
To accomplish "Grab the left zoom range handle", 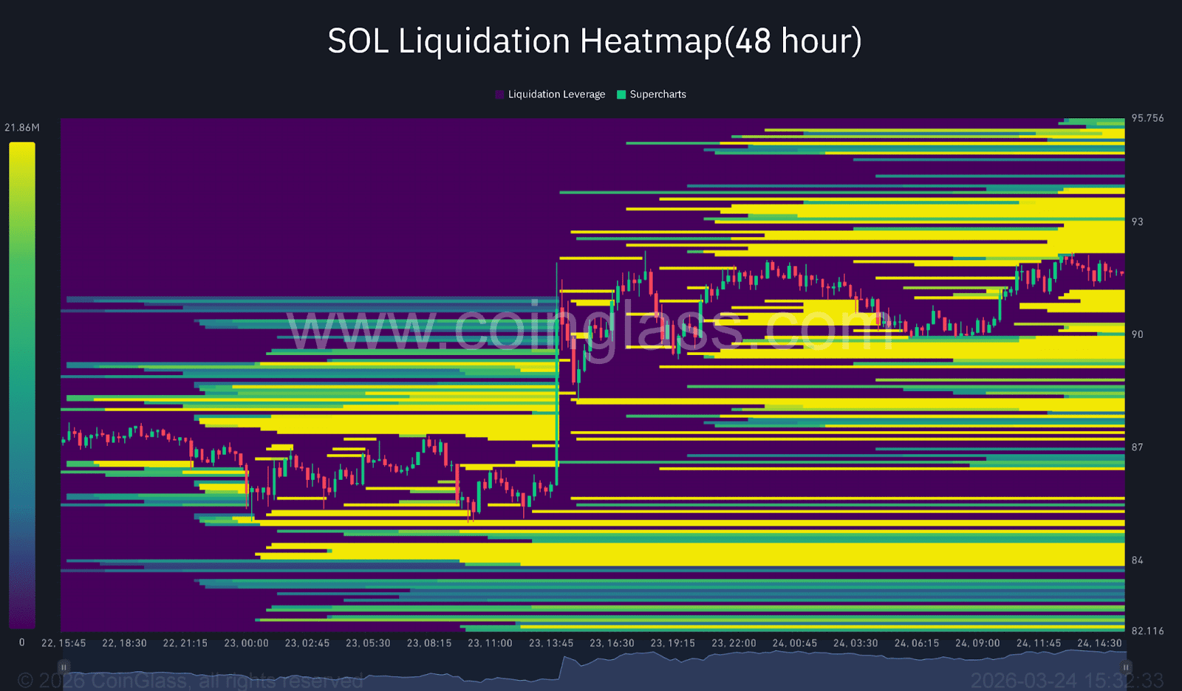I will tap(64, 667).
